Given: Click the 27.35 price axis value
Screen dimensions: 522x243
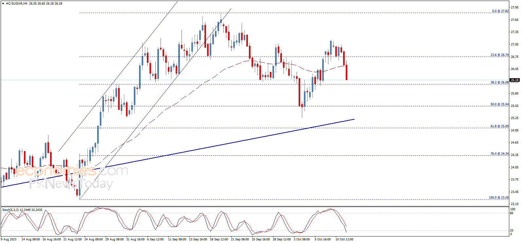Looking at the screenshot, I should pos(514,32).
